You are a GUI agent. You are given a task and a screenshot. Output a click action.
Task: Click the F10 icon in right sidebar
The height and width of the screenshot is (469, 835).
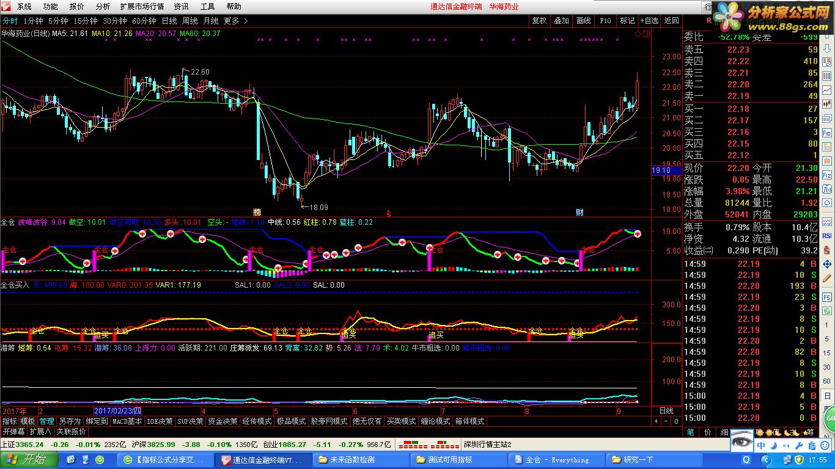pos(827,133)
